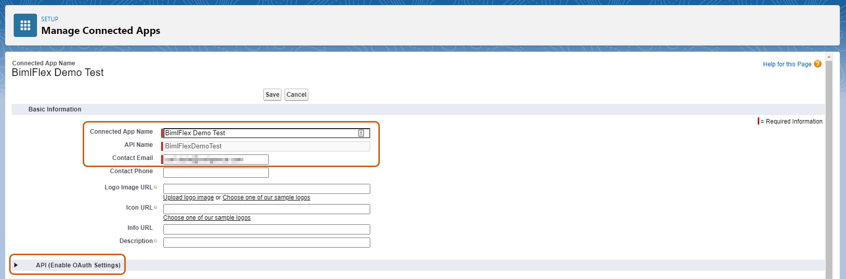The image size is (846, 279).
Task: Click the Save button
Action: [272, 95]
